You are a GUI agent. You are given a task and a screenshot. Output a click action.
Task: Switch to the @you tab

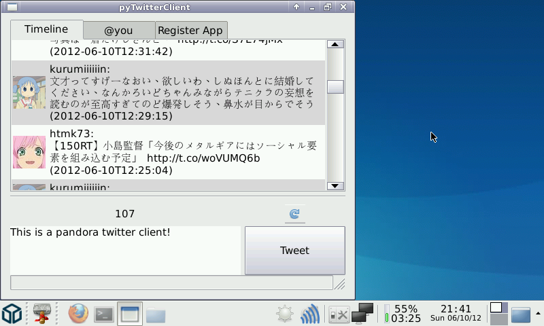tap(119, 31)
